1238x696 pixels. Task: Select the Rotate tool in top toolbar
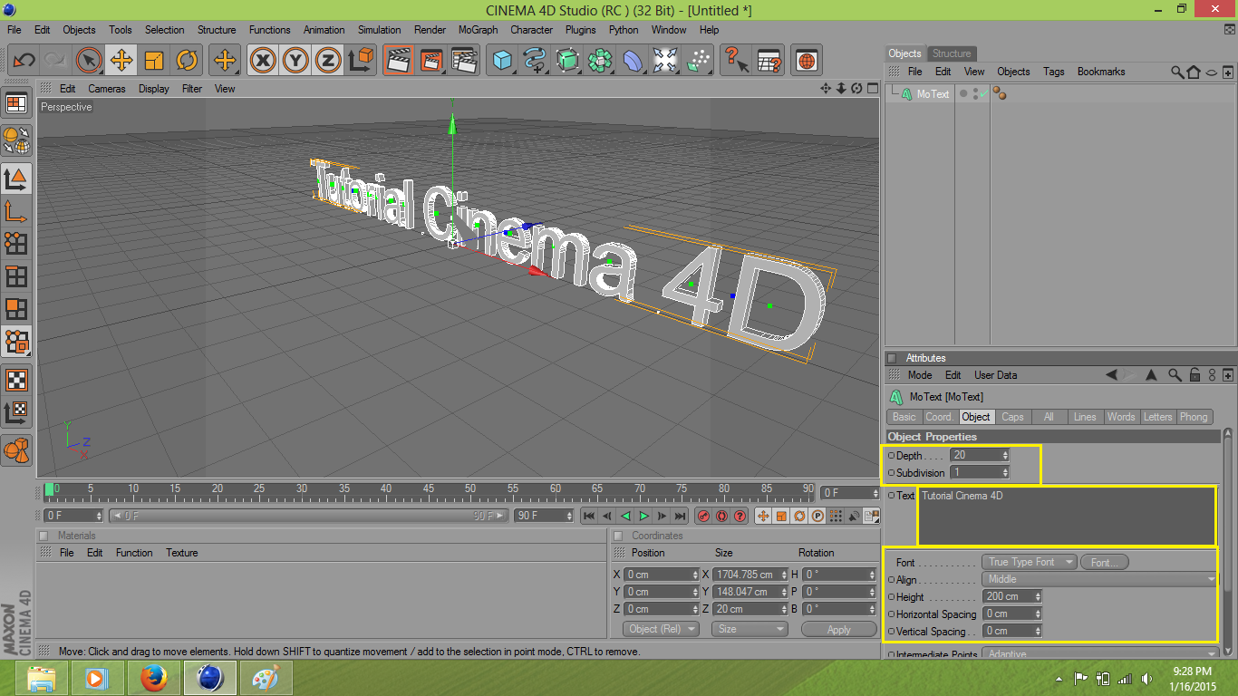click(187, 61)
